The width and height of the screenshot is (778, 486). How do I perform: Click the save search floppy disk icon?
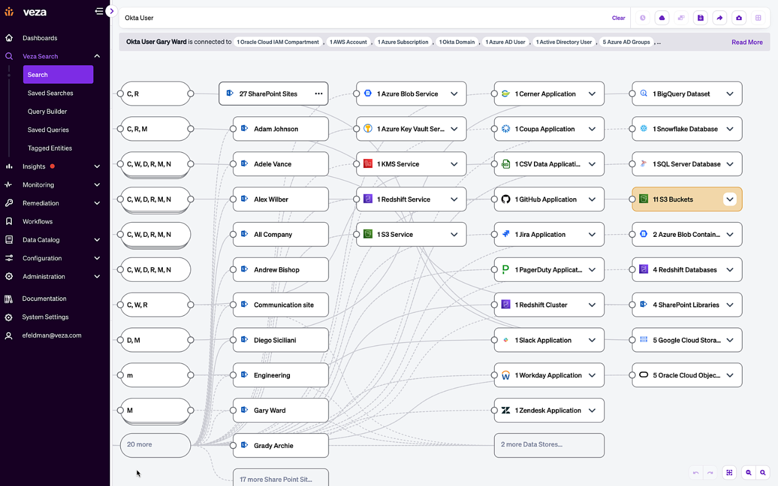click(x=700, y=18)
